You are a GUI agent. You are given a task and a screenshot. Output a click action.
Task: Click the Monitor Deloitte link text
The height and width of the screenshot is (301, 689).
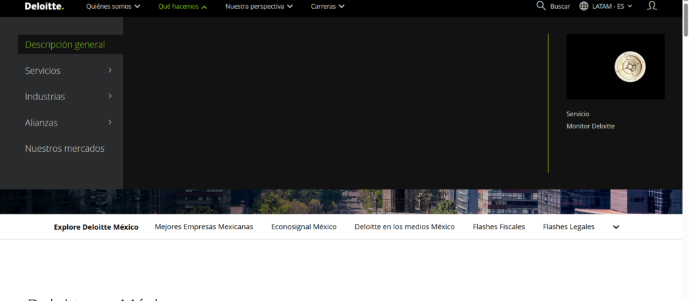pyautogui.click(x=591, y=126)
